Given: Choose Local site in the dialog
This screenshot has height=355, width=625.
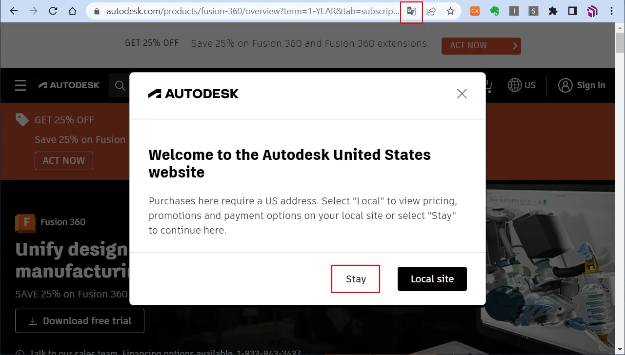Looking at the screenshot, I should click(432, 279).
